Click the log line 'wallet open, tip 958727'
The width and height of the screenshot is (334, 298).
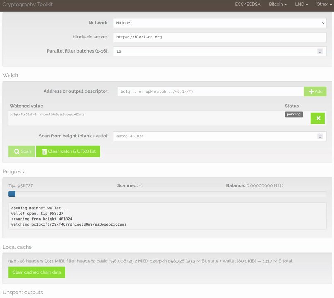point(37,214)
